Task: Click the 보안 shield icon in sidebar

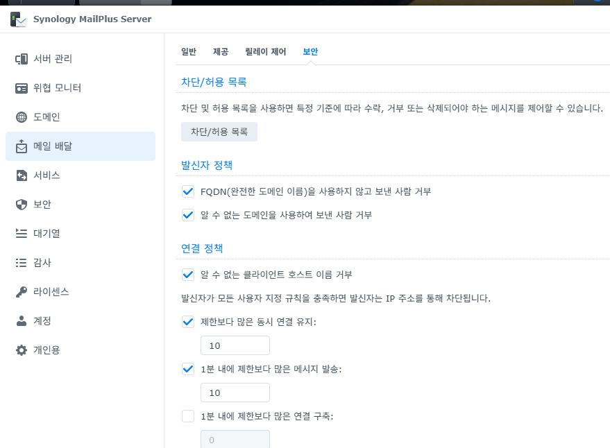Action: click(22, 205)
